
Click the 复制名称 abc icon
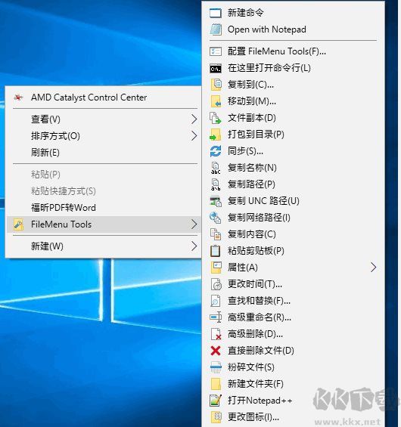click(x=216, y=168)
